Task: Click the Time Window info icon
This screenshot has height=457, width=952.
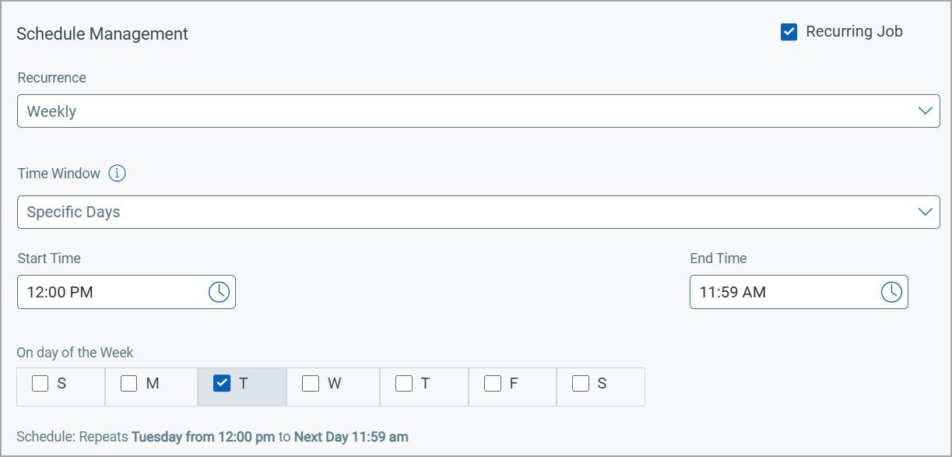Action: [x=117, y=174]
